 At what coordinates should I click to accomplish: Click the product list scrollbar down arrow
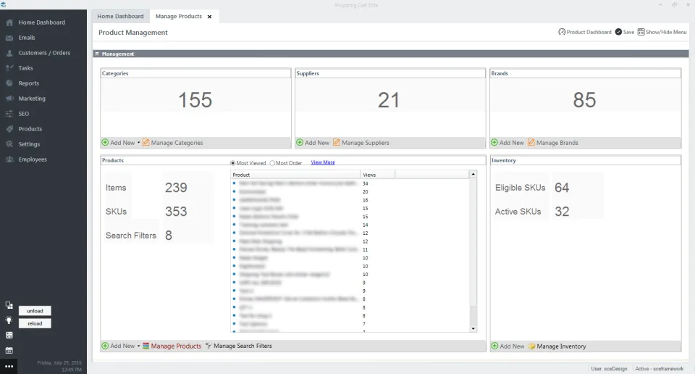pos(473,329)
